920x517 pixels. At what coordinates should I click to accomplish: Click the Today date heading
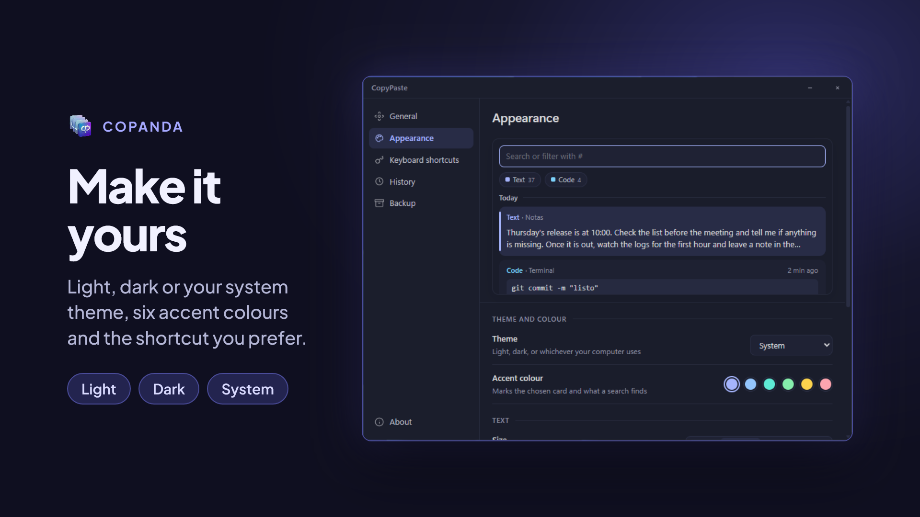[508, 198]
